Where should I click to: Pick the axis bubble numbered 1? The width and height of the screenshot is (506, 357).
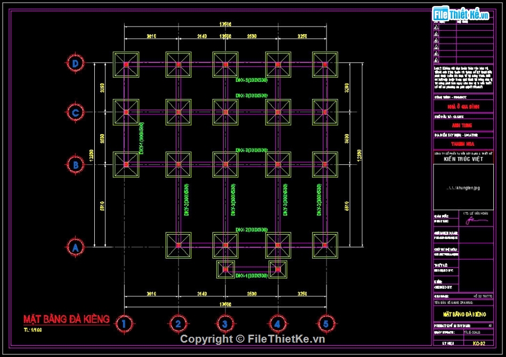tap(124, 323)
